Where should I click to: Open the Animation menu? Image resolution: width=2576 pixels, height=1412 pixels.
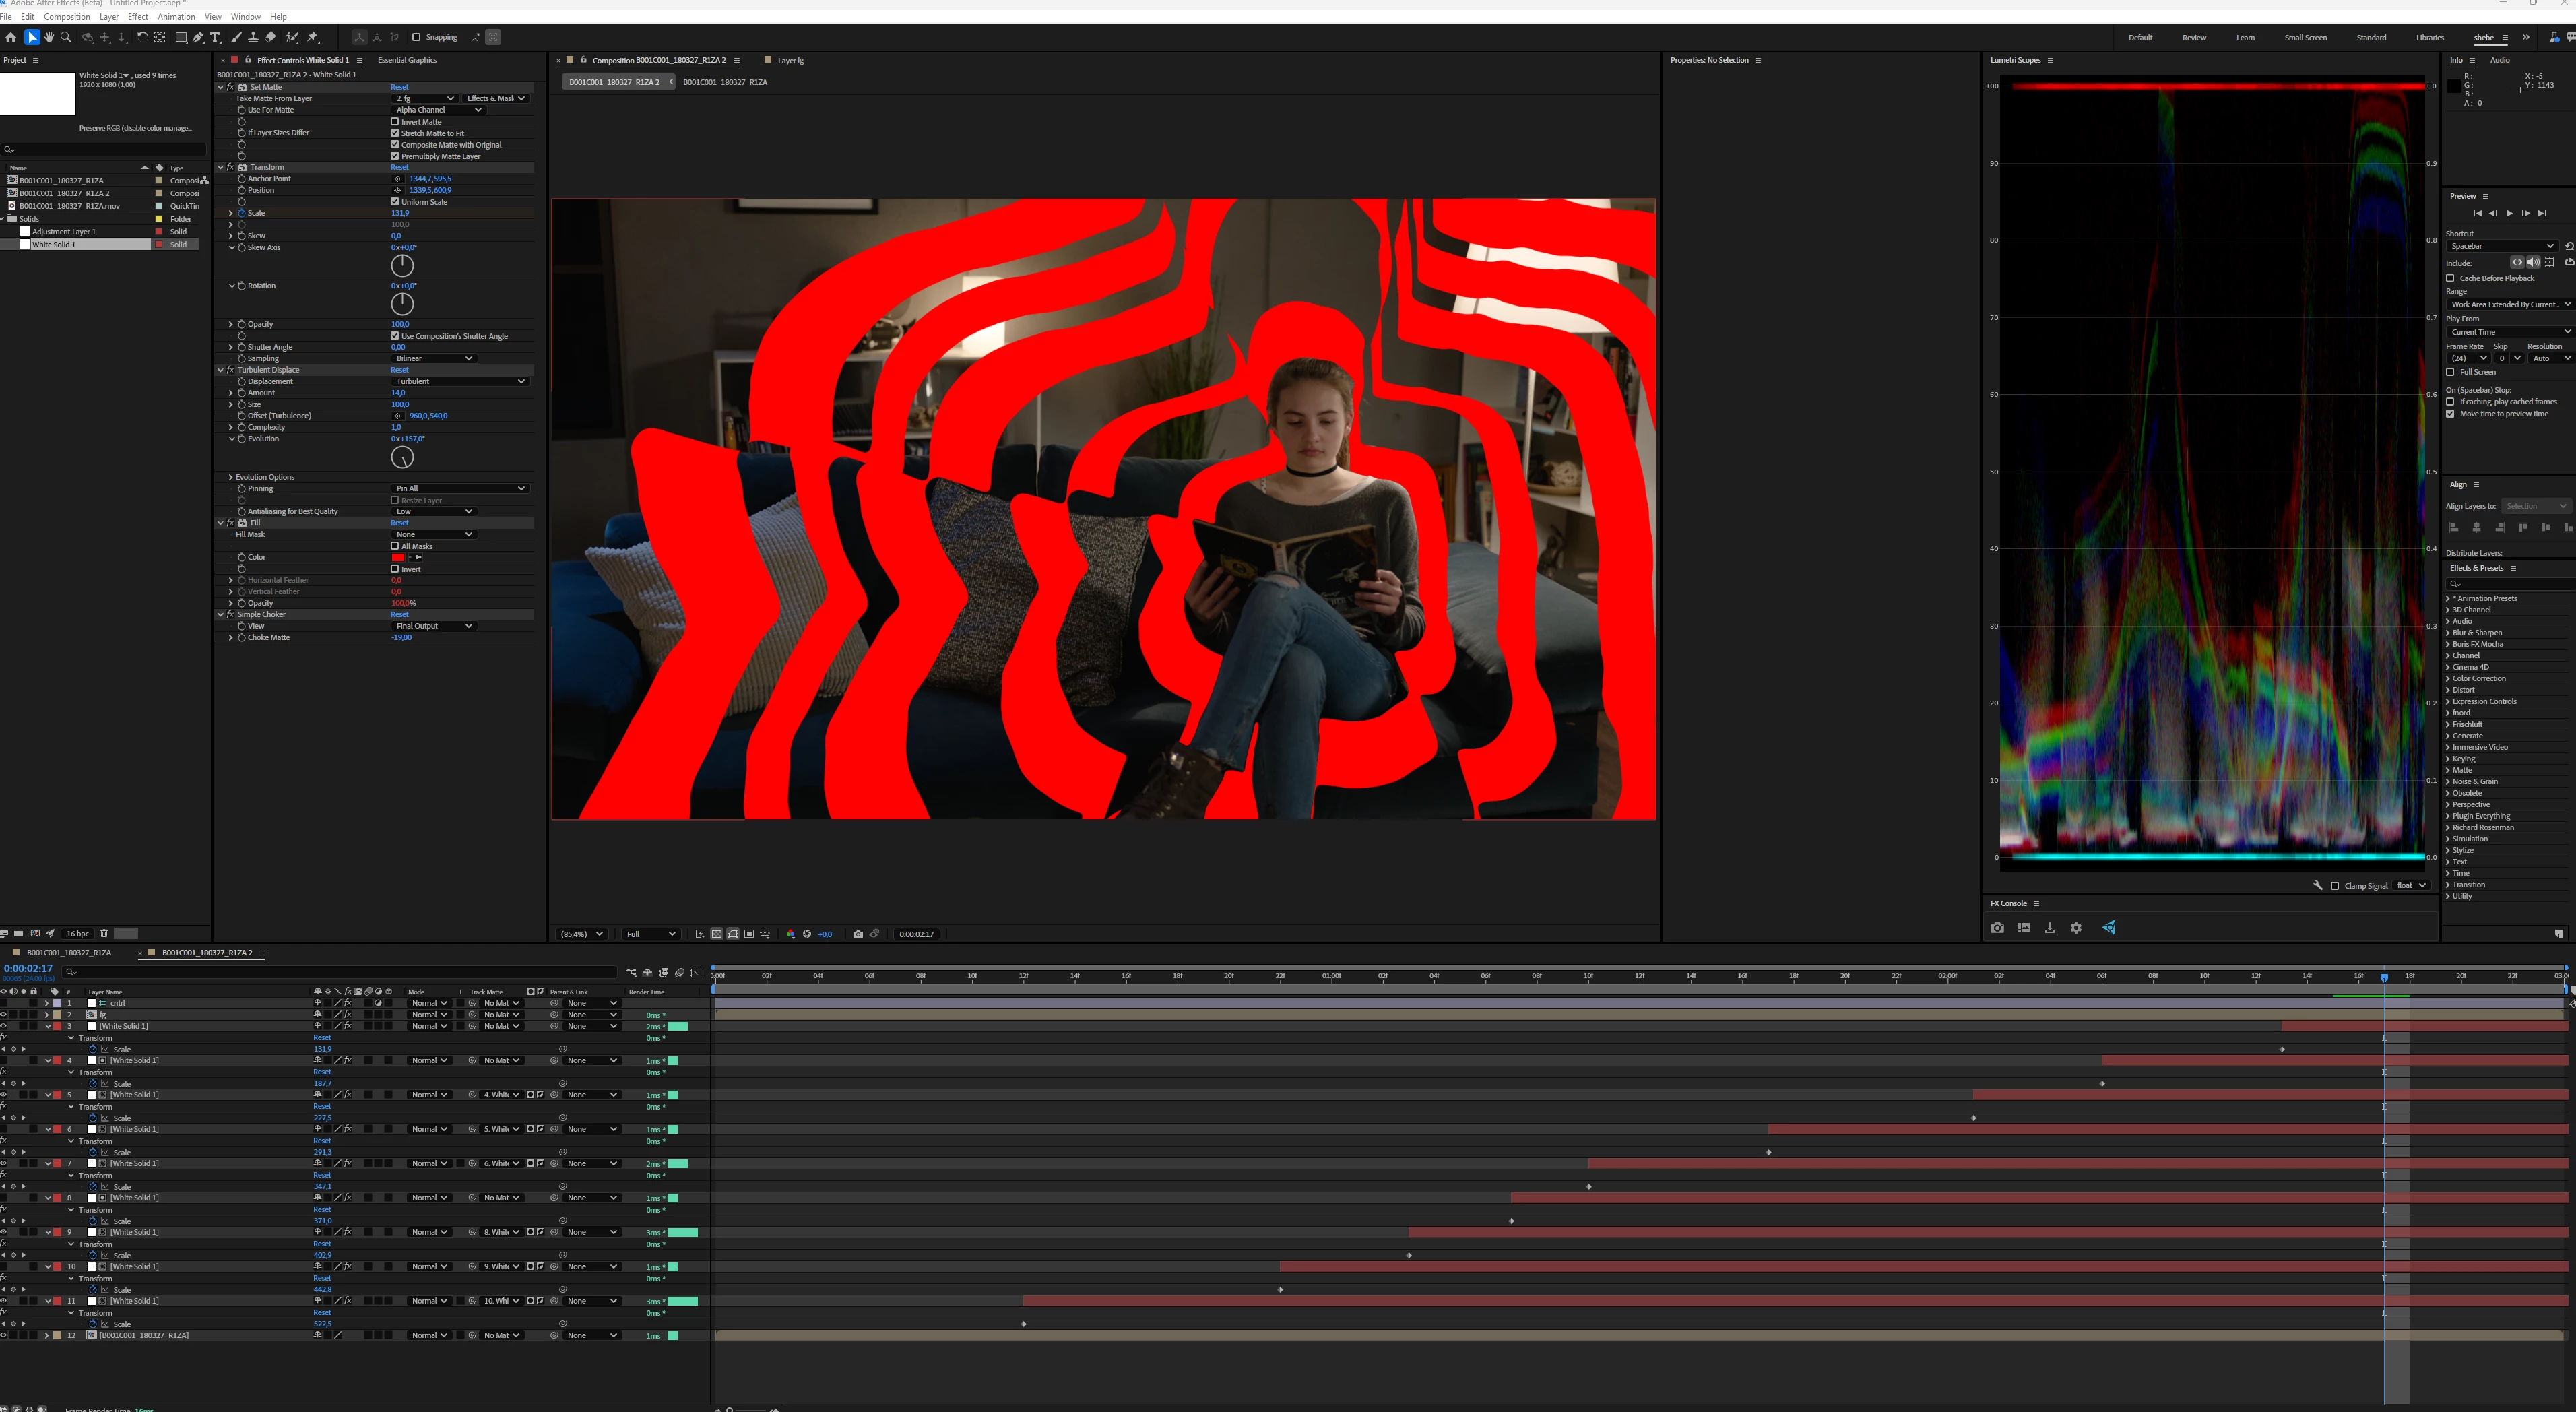pos(176,17)
